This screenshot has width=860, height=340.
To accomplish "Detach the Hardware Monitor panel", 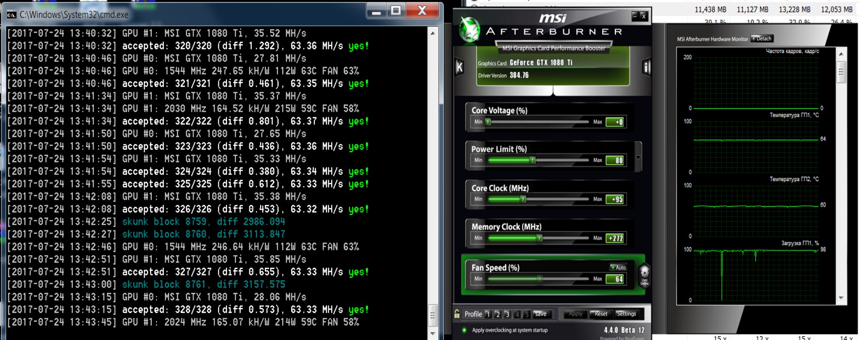I will 762,38.
